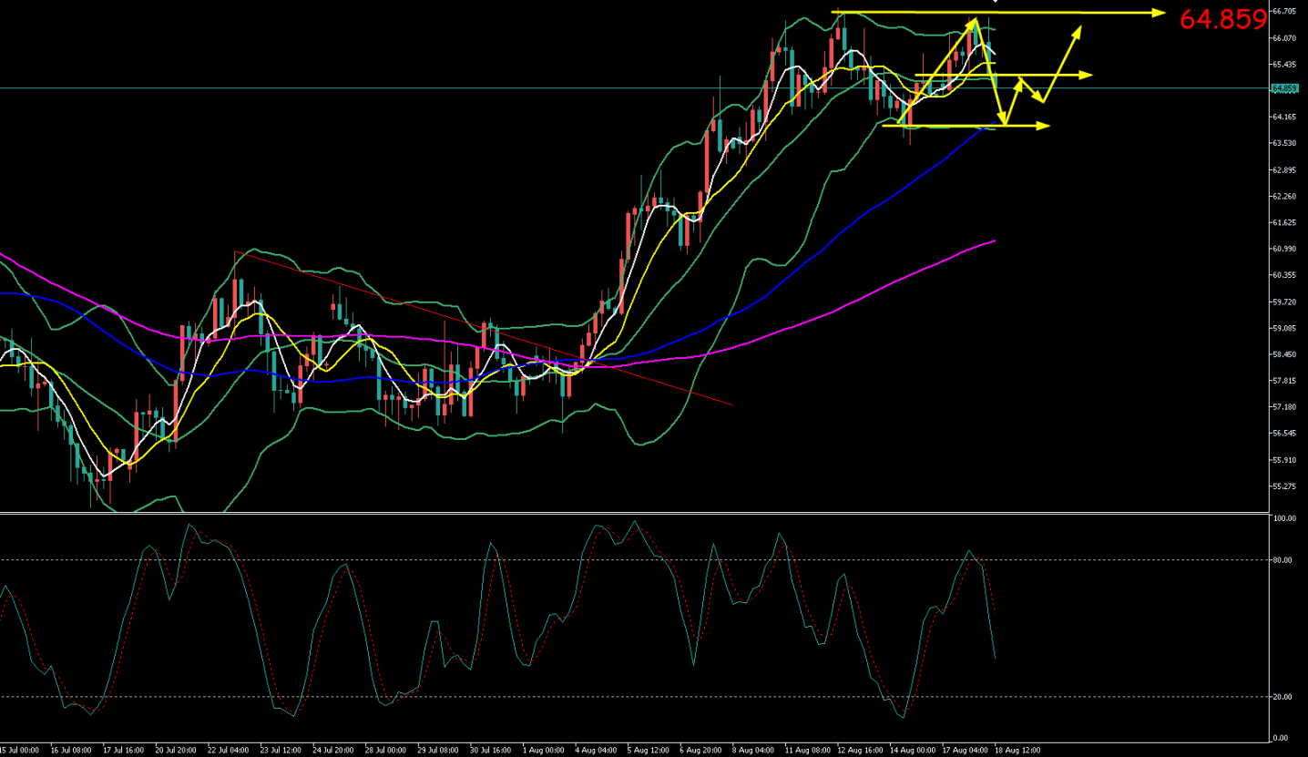This screenshot has height=757, width=1308.
Task: Click the 29 Jul 08:00 time label
Action: click(437, 751)
